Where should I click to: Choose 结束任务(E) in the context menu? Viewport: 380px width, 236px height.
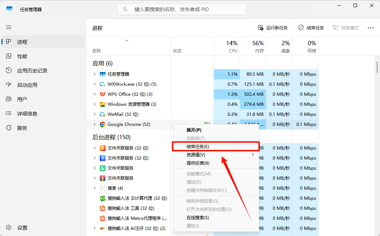pyautogui.click(x=215, y=147)
